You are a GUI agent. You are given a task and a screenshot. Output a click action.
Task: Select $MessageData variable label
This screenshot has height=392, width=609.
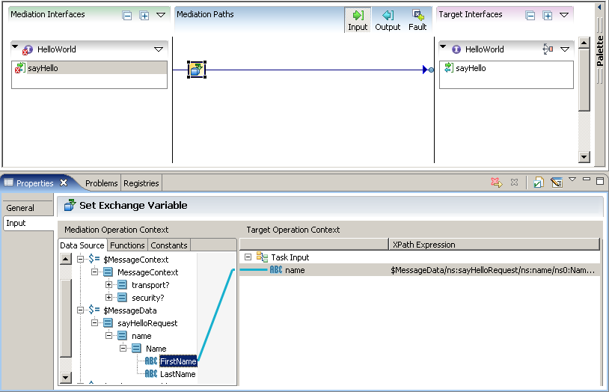point(129,310)
